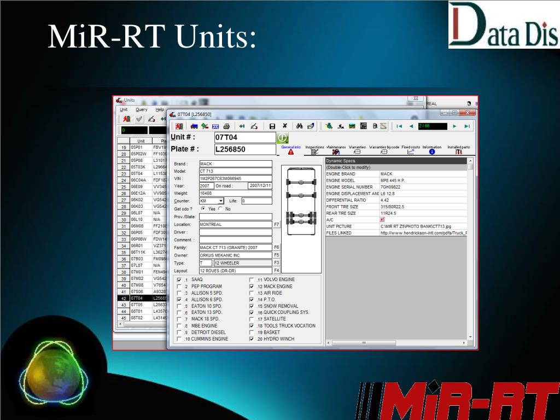This screenshot has width=560, height=420.
Task: Open Unit menu in Units window
Action: tap(124, 109)
